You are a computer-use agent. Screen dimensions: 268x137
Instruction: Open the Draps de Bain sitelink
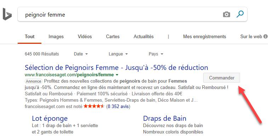pos(165,118)
